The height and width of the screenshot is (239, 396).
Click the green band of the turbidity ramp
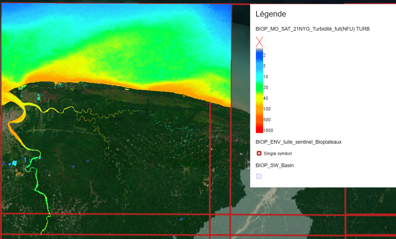[259, 87]
